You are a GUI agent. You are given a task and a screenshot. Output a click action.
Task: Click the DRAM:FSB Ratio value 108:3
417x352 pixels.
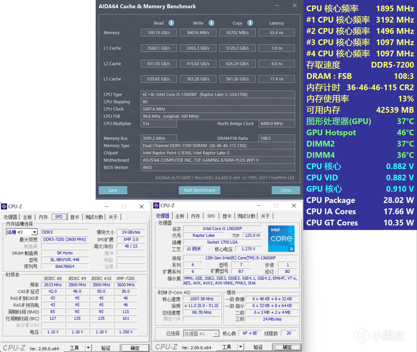pyautogui.click(x=277, y=138)
